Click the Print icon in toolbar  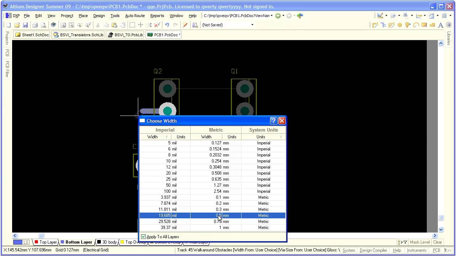(35, 25)
